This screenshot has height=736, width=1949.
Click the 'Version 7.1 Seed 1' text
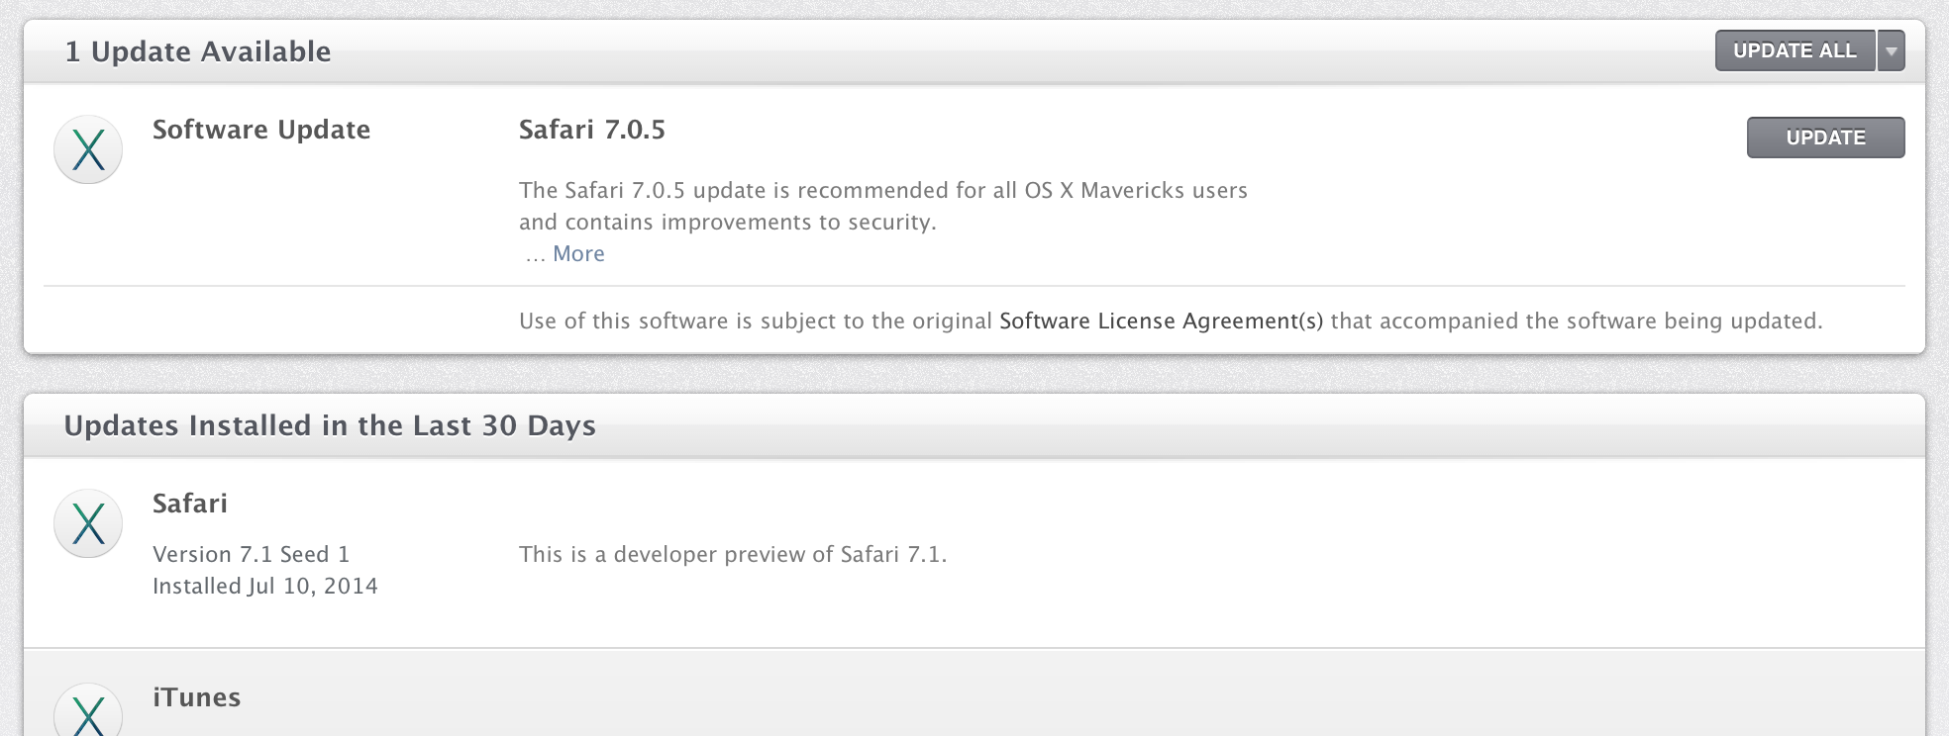(x=251, y=554)
